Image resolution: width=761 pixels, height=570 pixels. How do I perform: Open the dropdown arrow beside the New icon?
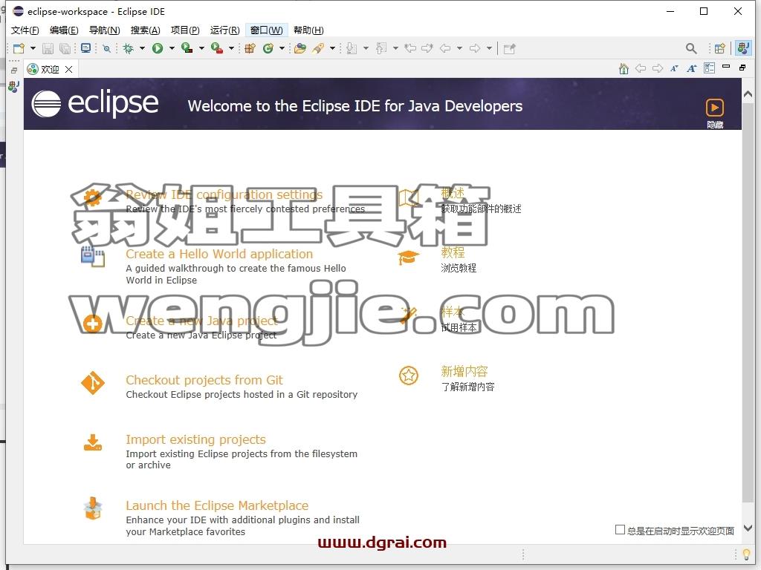33,48
